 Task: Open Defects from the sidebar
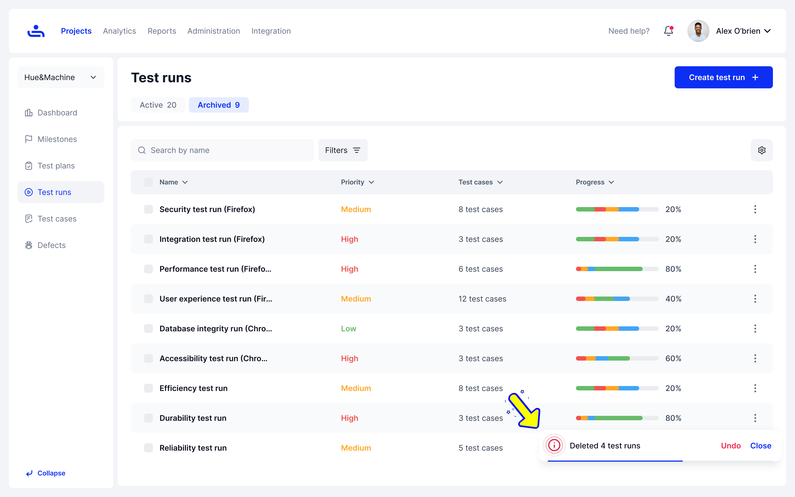[52, 245]
